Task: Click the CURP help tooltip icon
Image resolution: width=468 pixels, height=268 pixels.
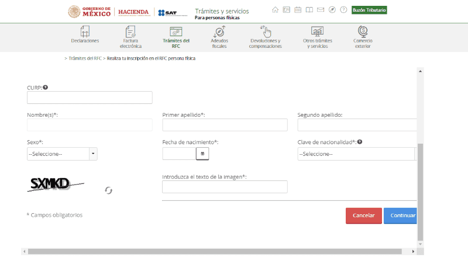Action: pyautogui.click(x=46, y=87)
